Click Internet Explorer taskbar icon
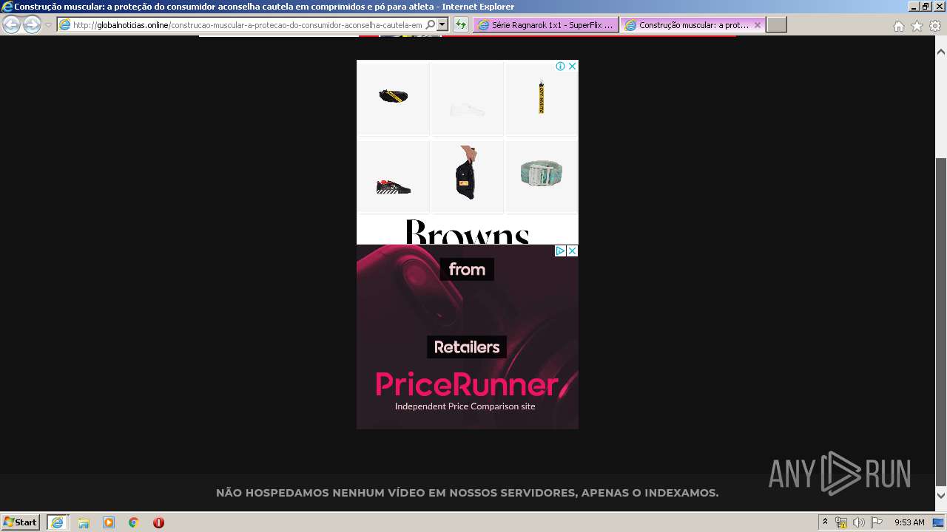 tap(57, 522)
